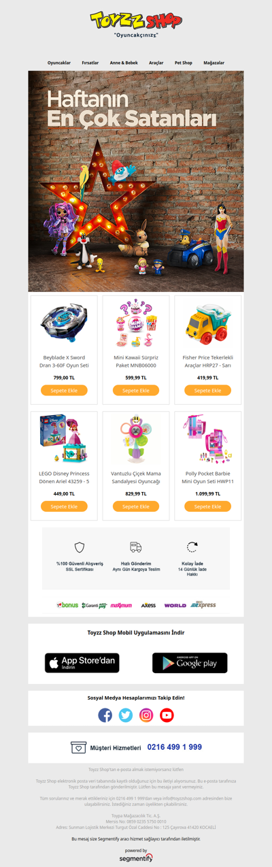Click the Haftanın En Çok Satanları banner
The width and height of the screenshot is (272, 867).
(136, 181)
